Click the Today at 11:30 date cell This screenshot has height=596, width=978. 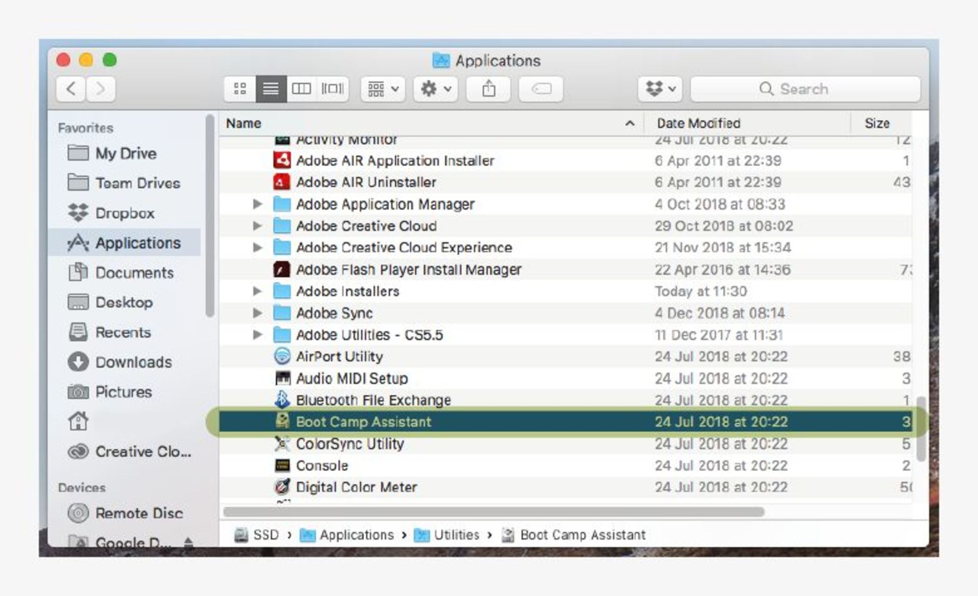pos(700,291)
